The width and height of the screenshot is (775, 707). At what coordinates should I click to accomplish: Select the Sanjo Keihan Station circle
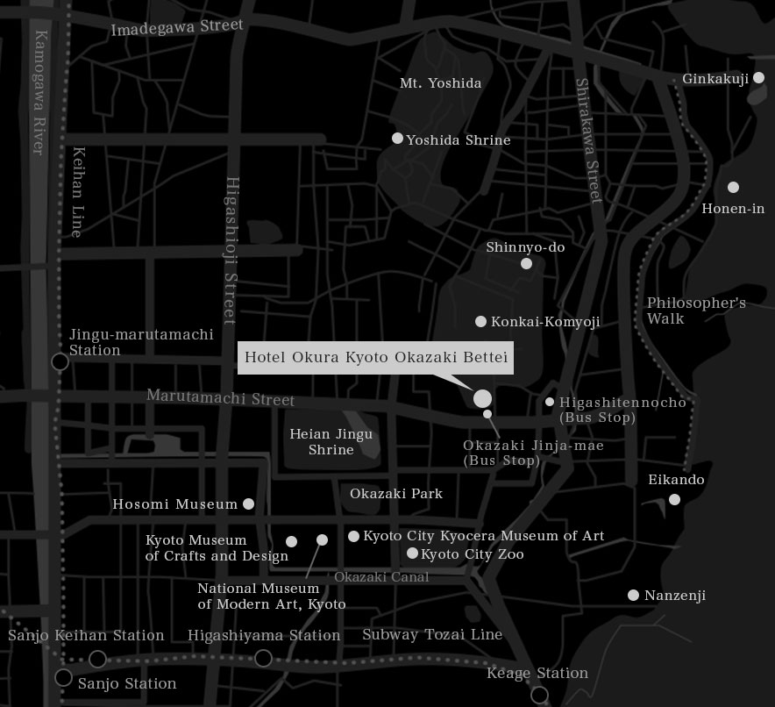point(97,659)
